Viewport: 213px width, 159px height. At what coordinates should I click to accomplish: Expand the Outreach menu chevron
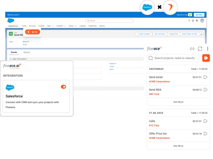click(65, 26)
